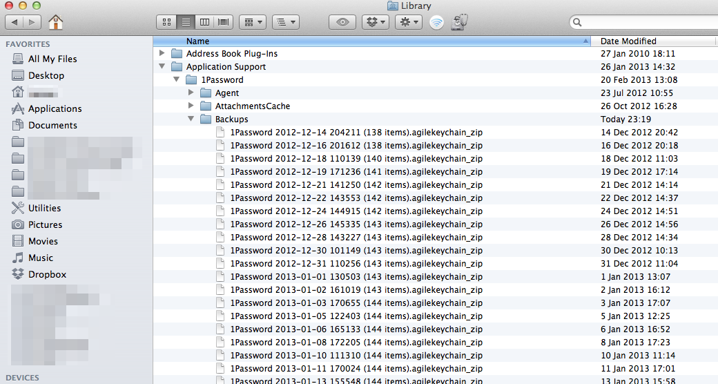The image size is (718, 384).
Task: Select backup file 1Password 2013-01-06 165133
Action: coord(356,329)
